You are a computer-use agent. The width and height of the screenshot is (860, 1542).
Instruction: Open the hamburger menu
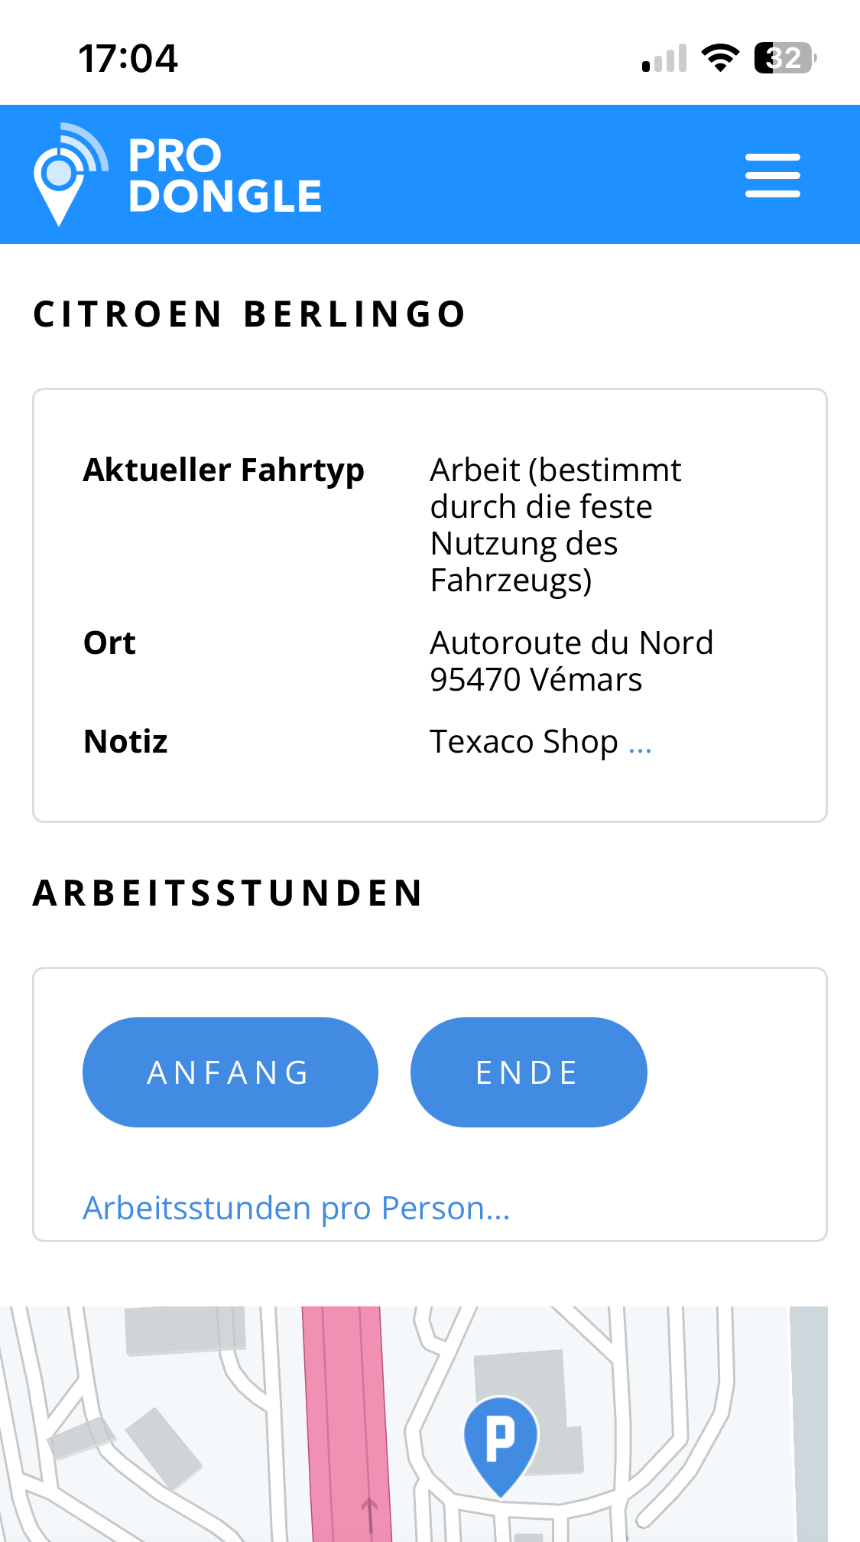(x=772, y=175)
